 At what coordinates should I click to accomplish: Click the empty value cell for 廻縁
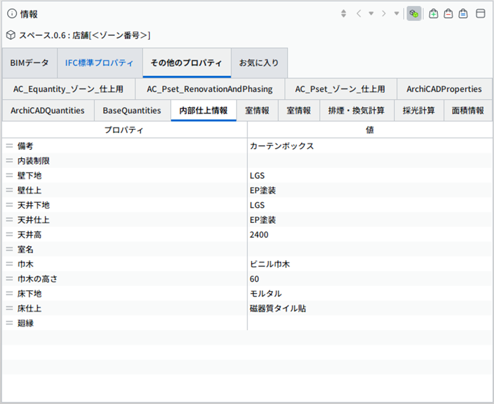[370, 323]
